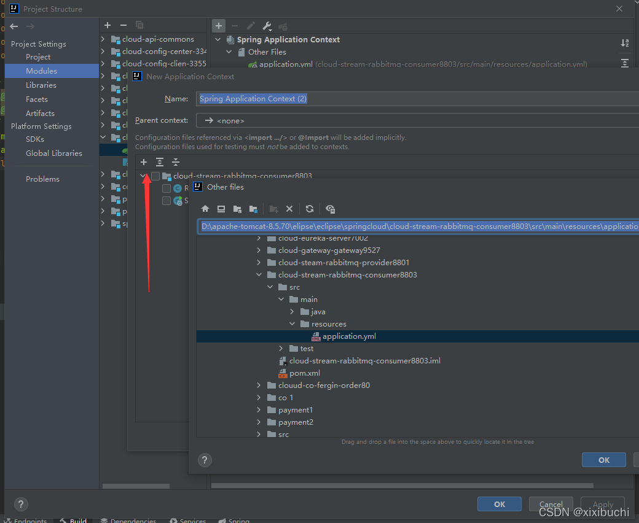639x523 pixels.
Task: Check the box beside the 'R' class entry
Action: (167, 188)
